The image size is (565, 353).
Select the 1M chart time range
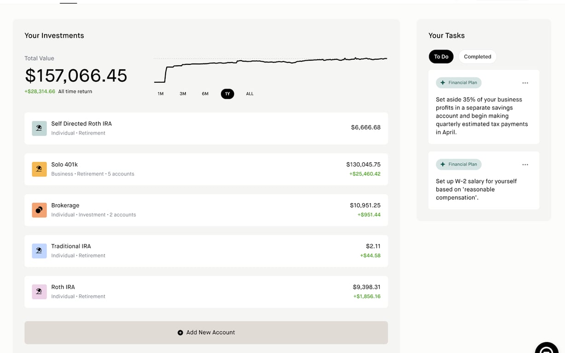click(161, 94)
